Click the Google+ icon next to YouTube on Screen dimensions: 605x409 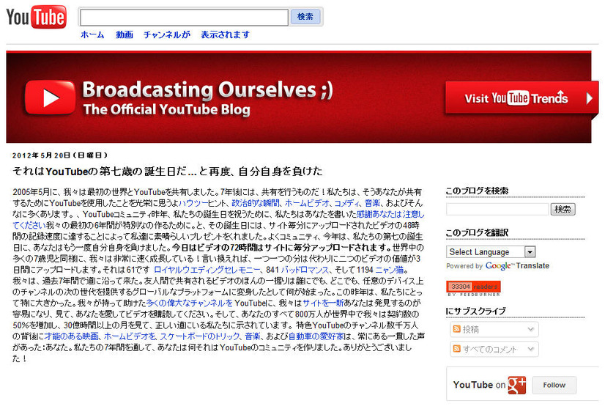point(516,385)
